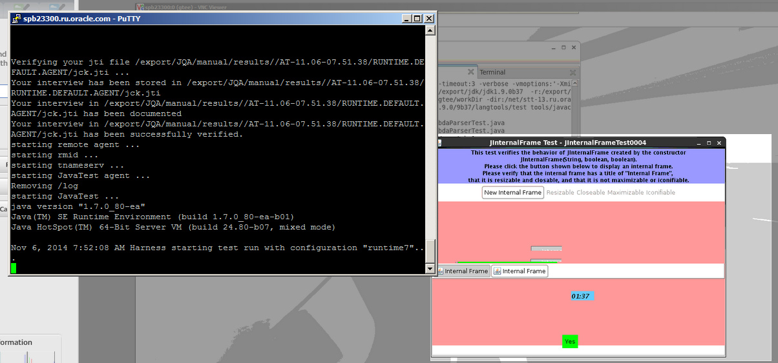The height and width of the screenshot is (363, 778).
Task: Select the second iconified Internal Frame
Action: 520,271
